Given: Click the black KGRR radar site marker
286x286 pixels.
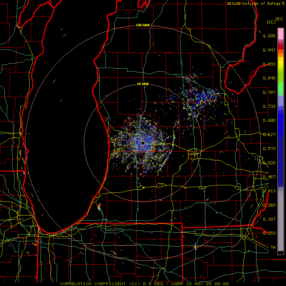Looking at the screenshot, I should [x=143, y=143].
